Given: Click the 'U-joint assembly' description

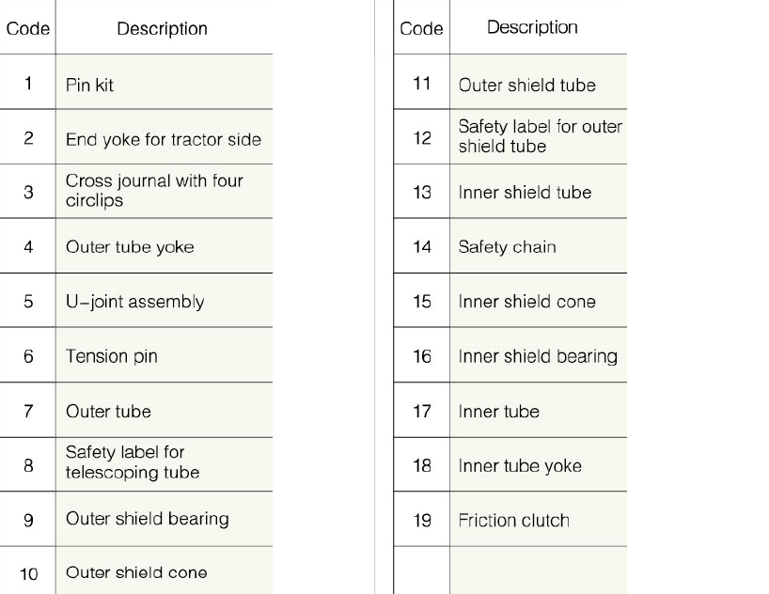Looking at the screenshot, I should coord(134,302).
